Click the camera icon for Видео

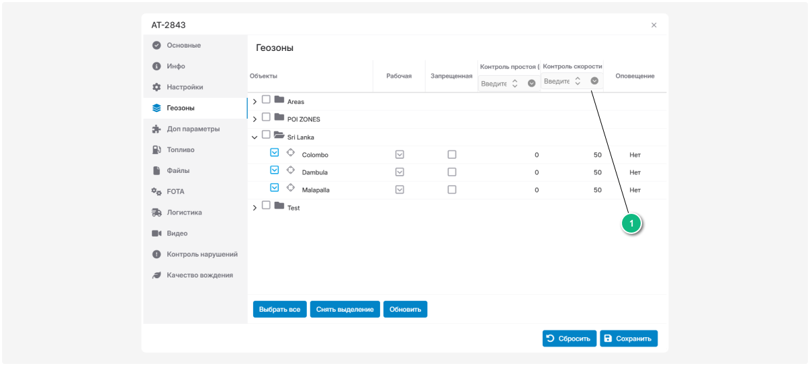click(x=156, y=233)
